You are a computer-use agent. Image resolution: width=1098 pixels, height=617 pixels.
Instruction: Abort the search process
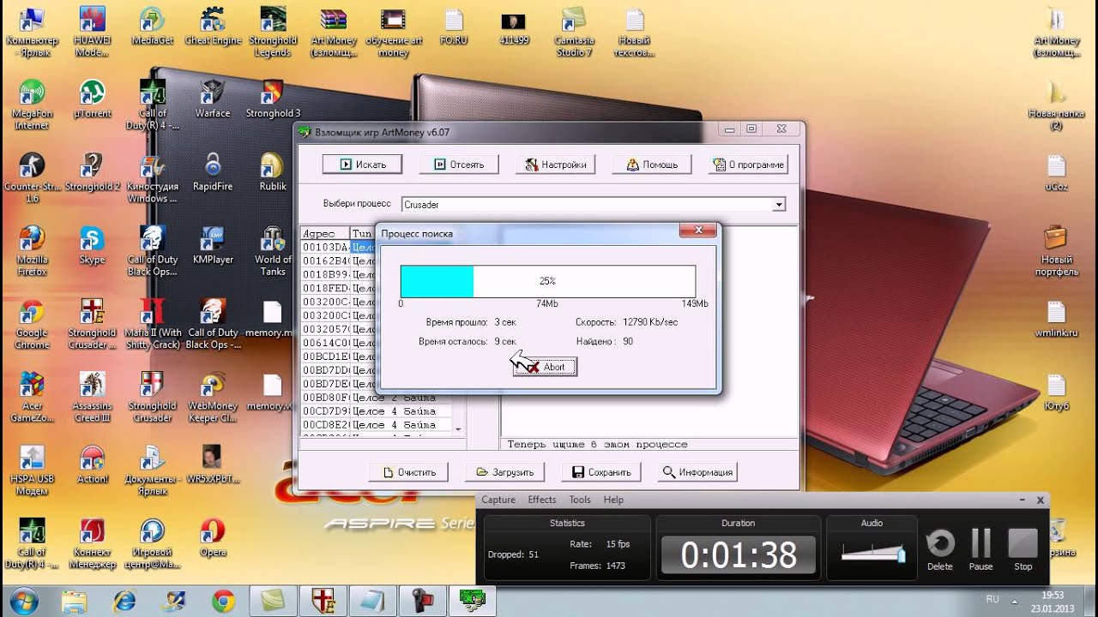[545, 367]
